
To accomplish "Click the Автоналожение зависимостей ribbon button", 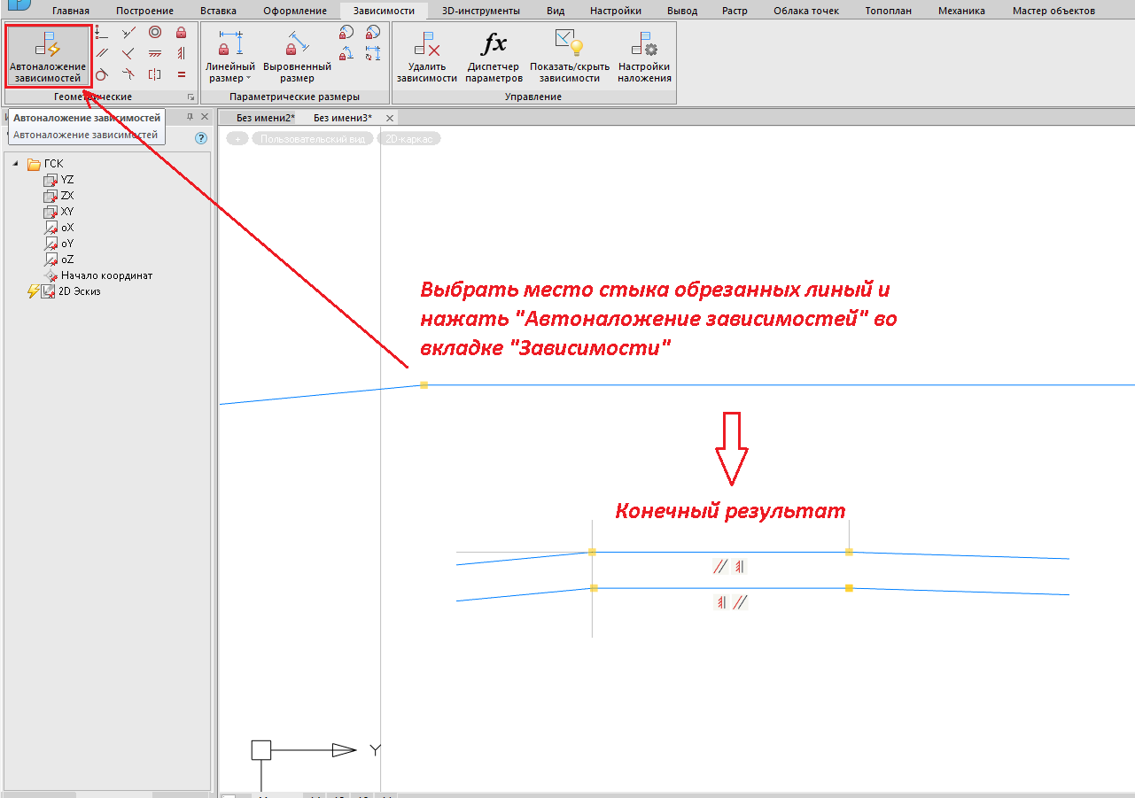I will click(48, 56).
